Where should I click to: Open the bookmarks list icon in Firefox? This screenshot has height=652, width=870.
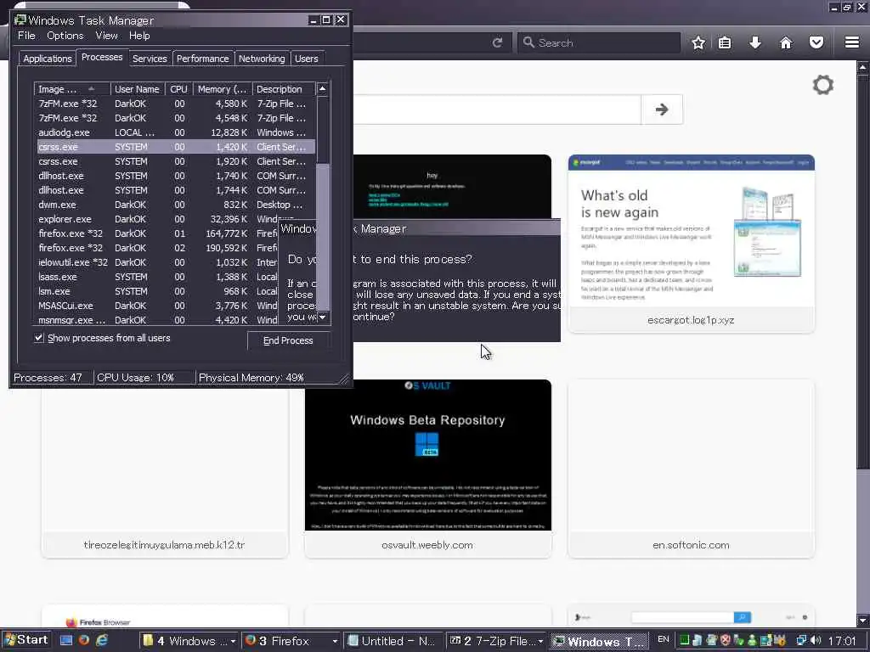(725, 42)
